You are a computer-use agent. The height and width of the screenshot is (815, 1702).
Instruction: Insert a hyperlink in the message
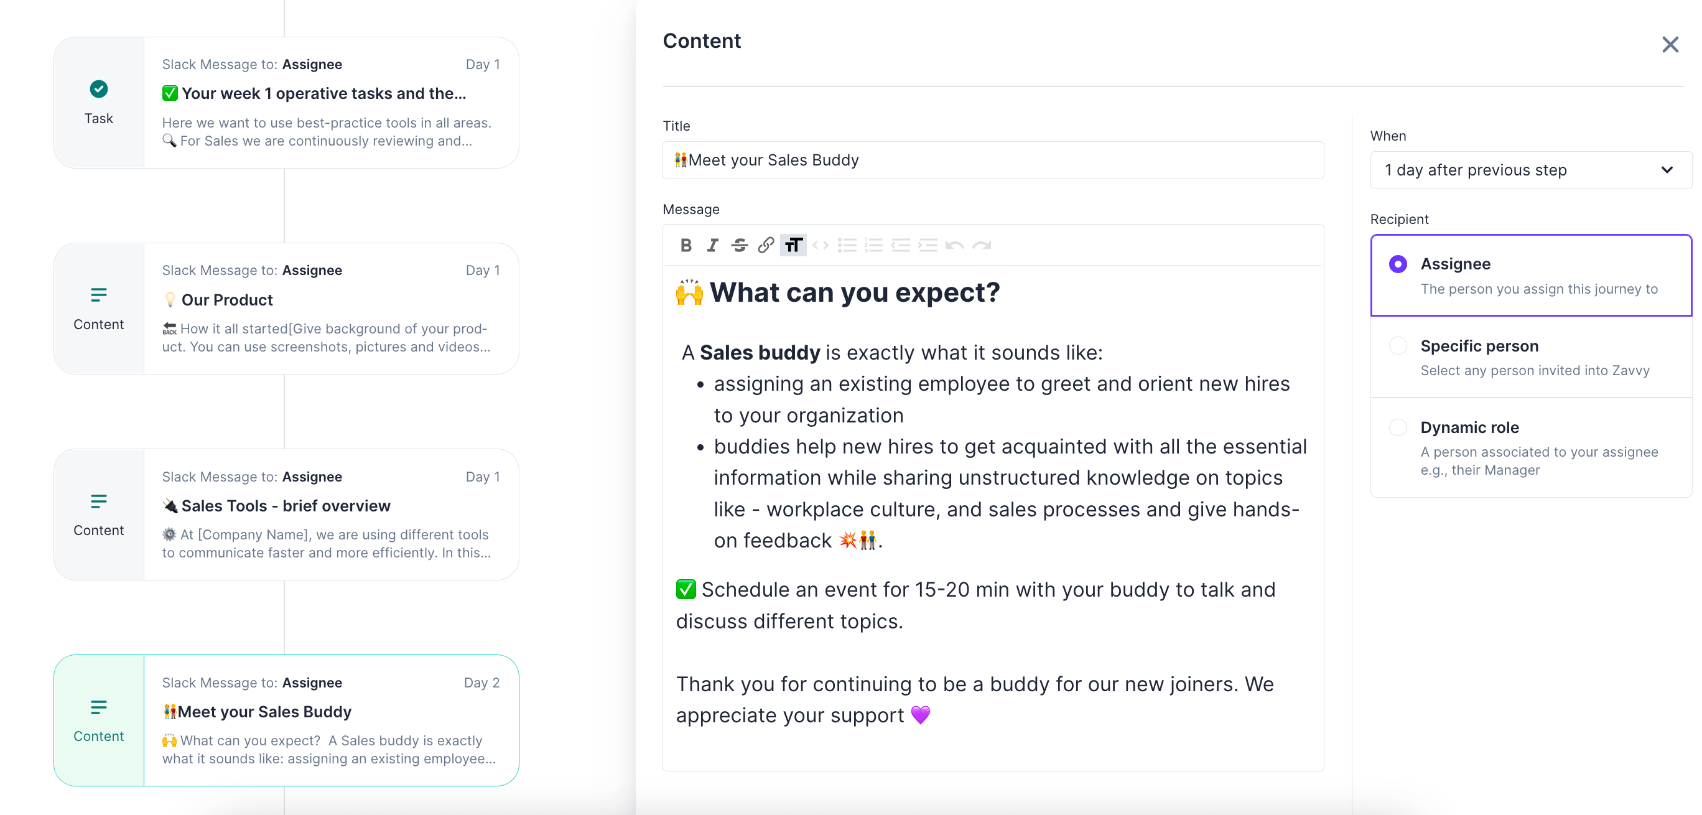766,245
